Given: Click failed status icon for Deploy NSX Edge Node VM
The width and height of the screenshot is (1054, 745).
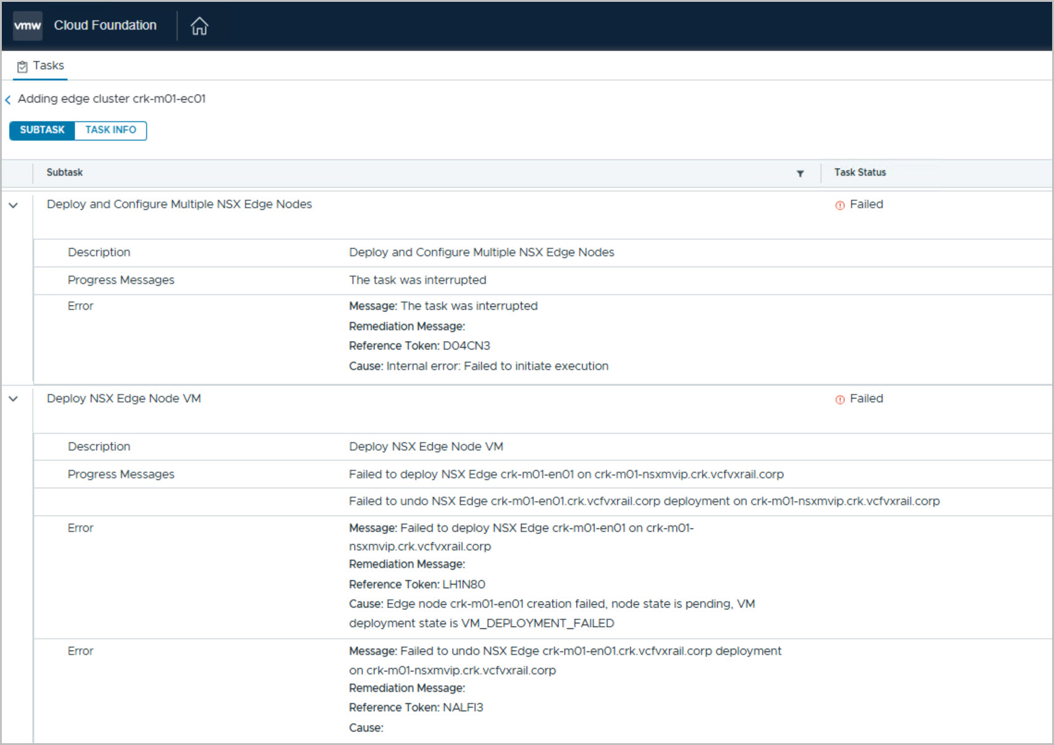Looking at the screenshot, I should click(x=839, y=400).
